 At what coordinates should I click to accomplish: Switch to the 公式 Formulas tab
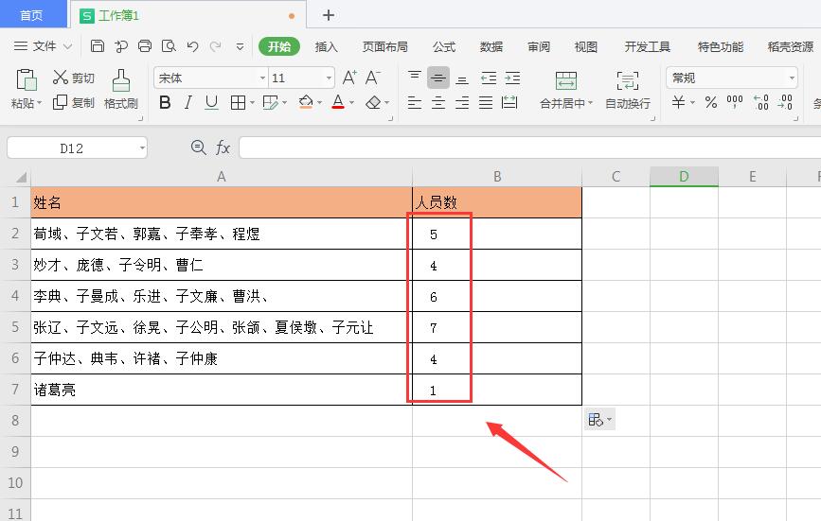(x=444, y=46)
